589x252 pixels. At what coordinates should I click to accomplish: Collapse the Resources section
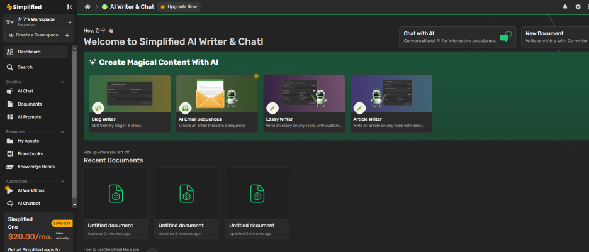(x=62, y=131)
